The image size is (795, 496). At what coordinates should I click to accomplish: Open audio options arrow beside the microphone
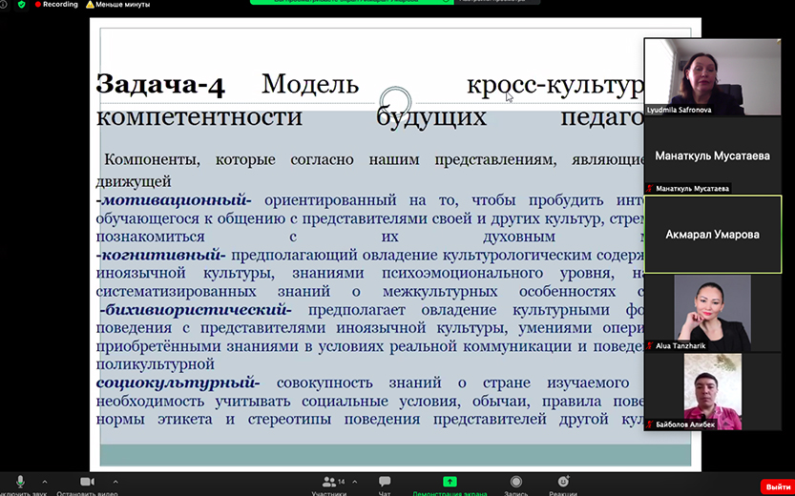click(45, 482)
